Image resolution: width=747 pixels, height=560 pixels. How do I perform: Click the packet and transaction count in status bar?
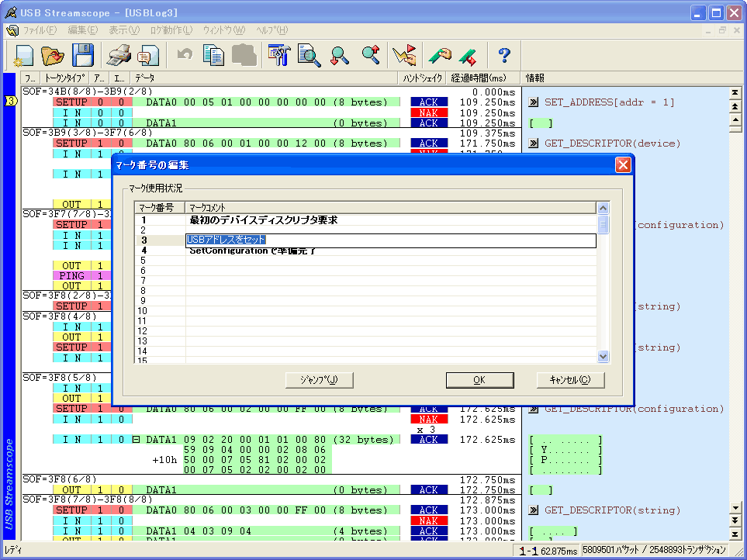pos(654,550)
